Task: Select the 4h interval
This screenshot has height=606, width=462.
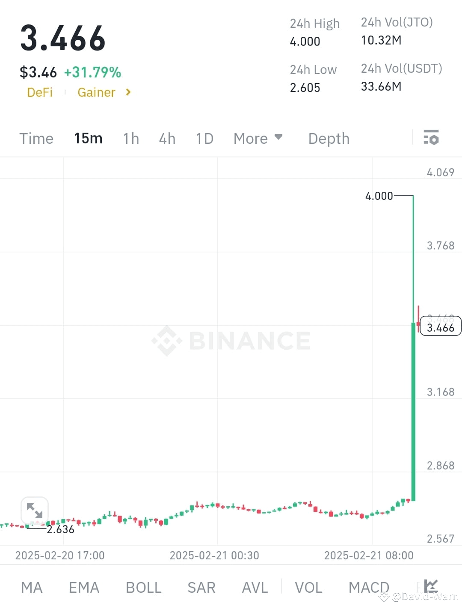Action: [x=167, y=138]
